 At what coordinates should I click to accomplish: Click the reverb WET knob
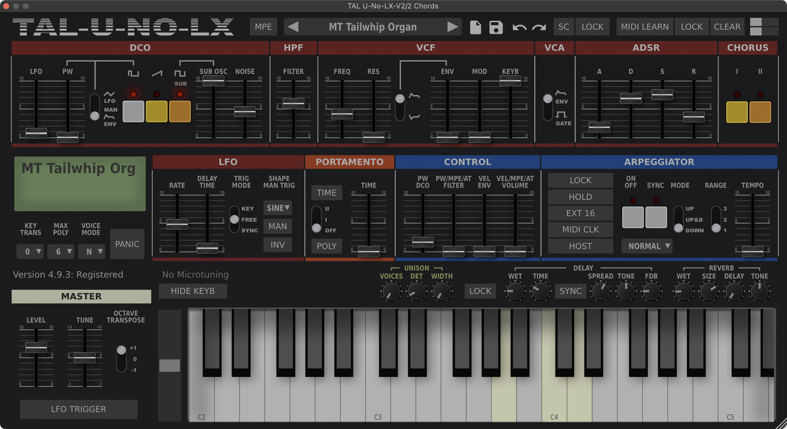click(x=683, y=291)
